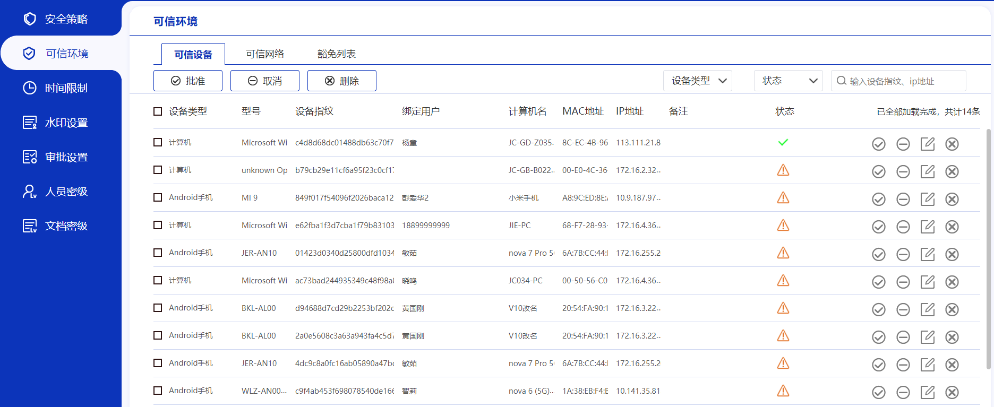Check the unknown Op computer row
Viewport: 994px width, 407px height.
pyautogui.click(x=158, y=170)
